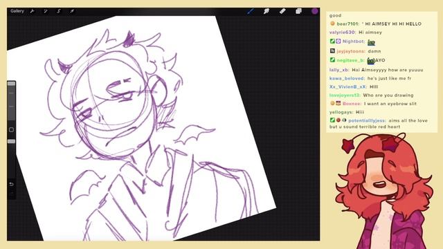Click username kawa_beloved in chat
Viewport: 443px width, 249px height.
coord(347,78)
